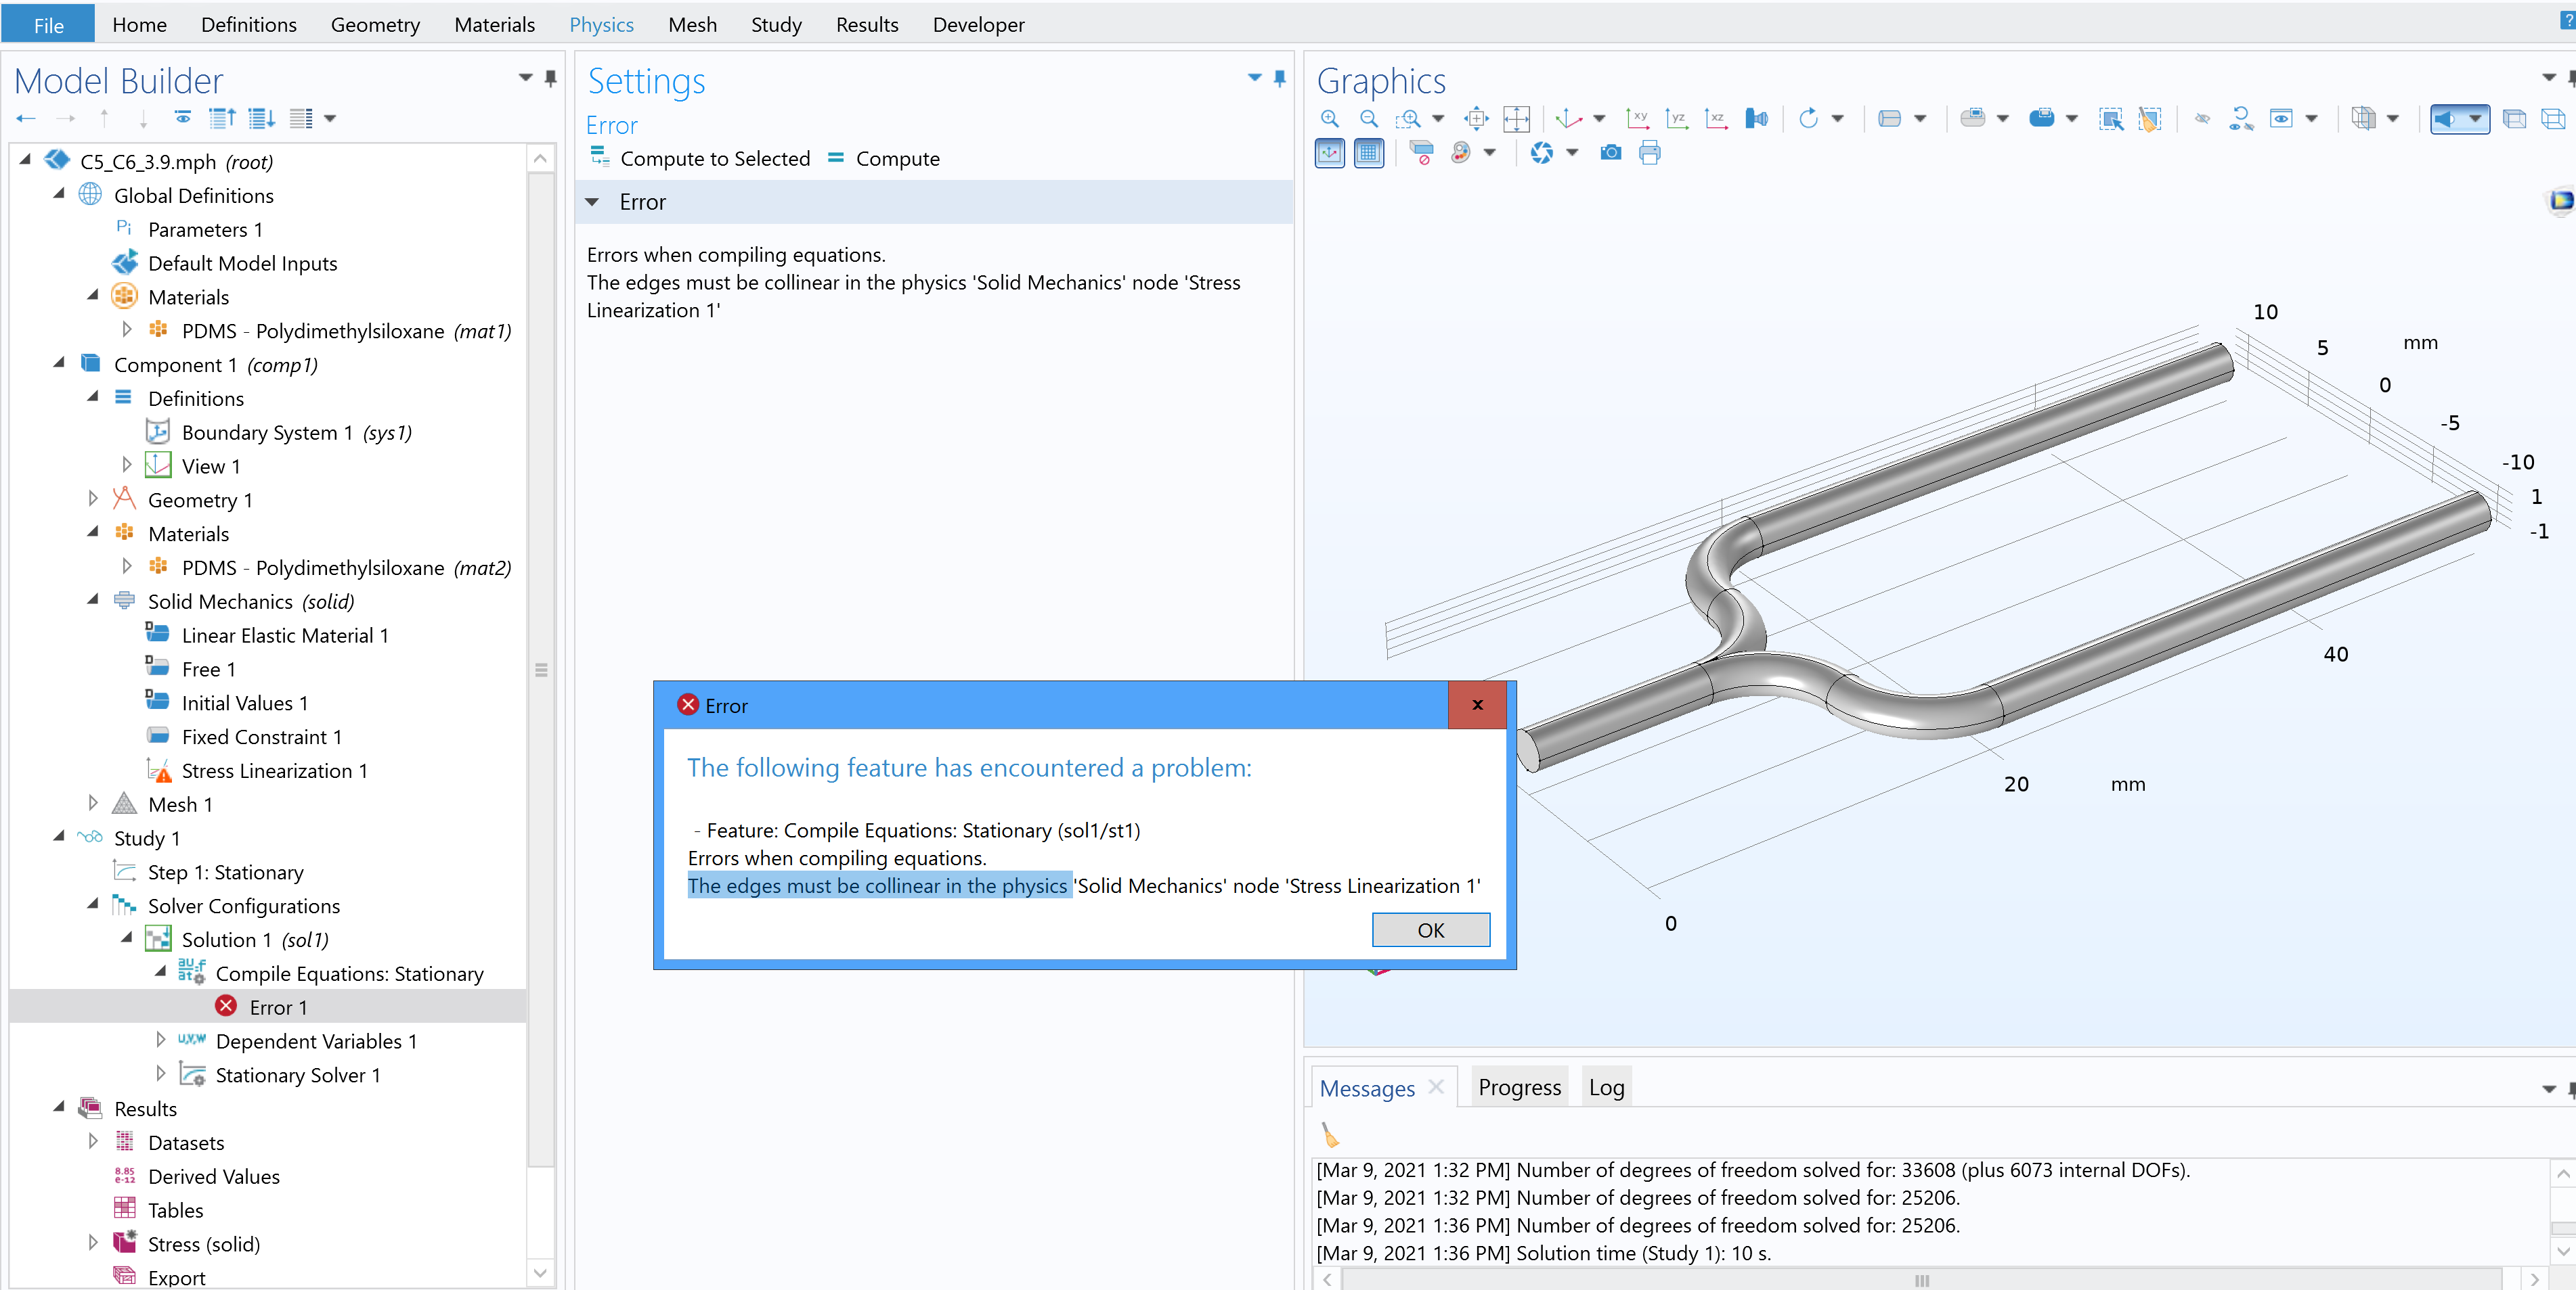Click the Model Builder vertical scrollbar
This screenshot has height=1290, width=2576.
(541, 670)
